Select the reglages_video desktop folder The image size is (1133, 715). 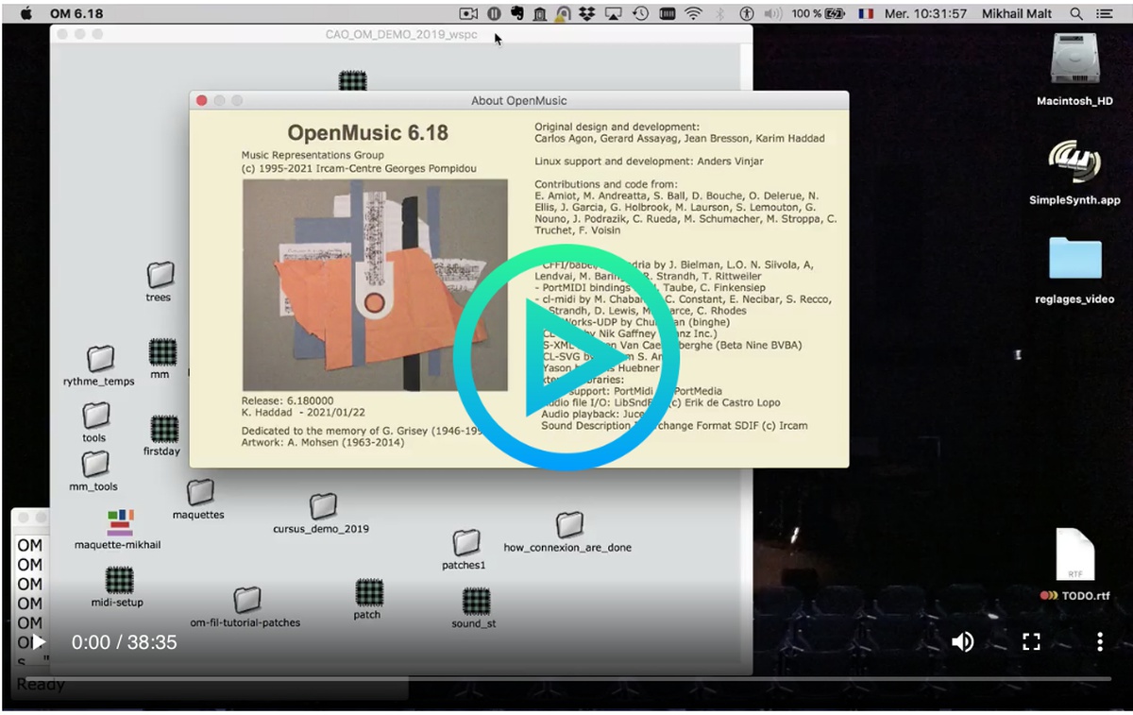(1074, 270)
